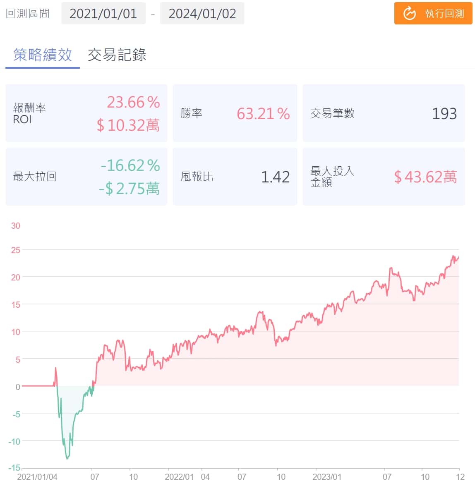Click the 2022/01 x-axis marker
475x491 pixels.
tap(179, 477)
